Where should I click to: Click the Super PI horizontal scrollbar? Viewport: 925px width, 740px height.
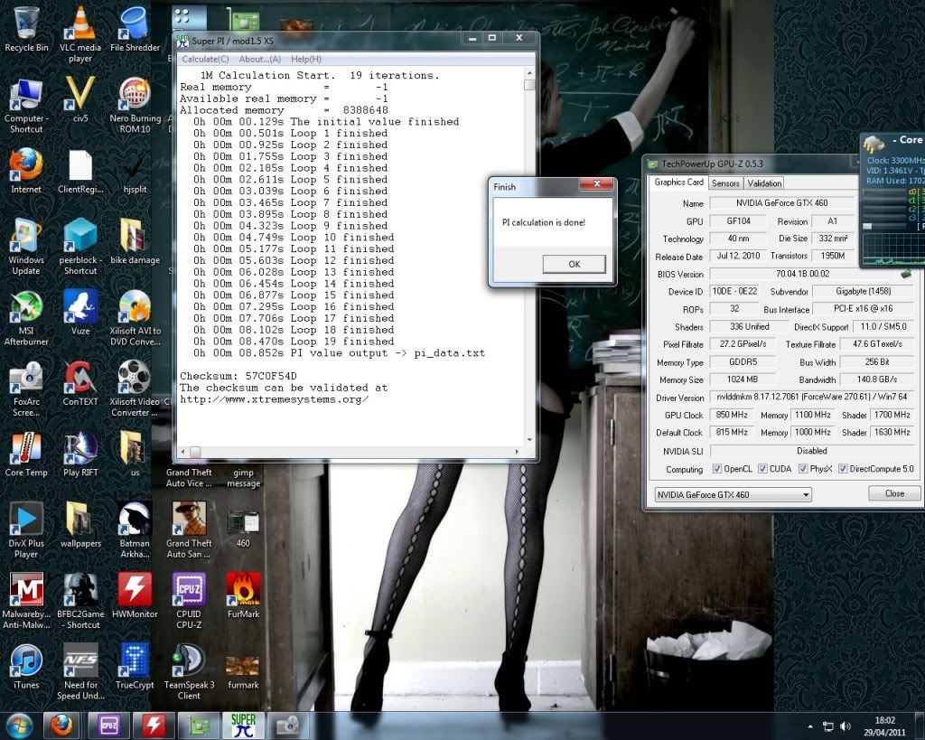point(352,451)
